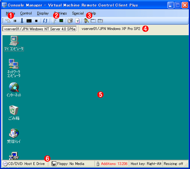Click the full-screen window toolbar icon
Image resolution: width=190 pixels, height=169 pixels.
pyautogui.click(x=93, y=21)
